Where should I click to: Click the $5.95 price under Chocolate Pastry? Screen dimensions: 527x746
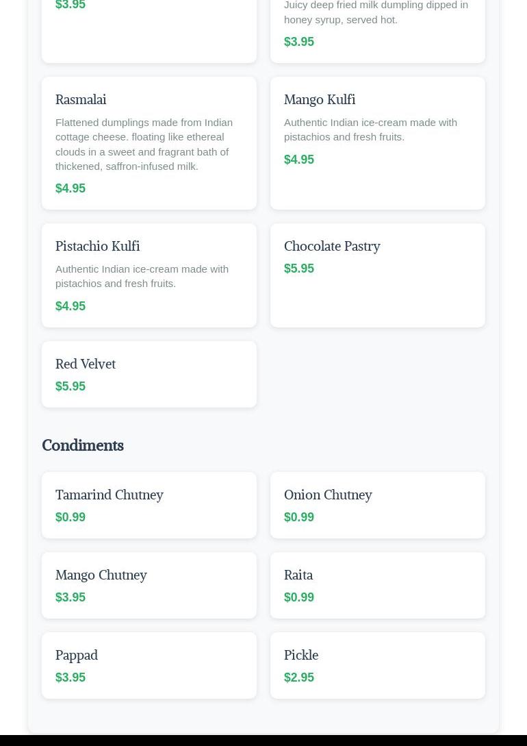coord(299,269)
